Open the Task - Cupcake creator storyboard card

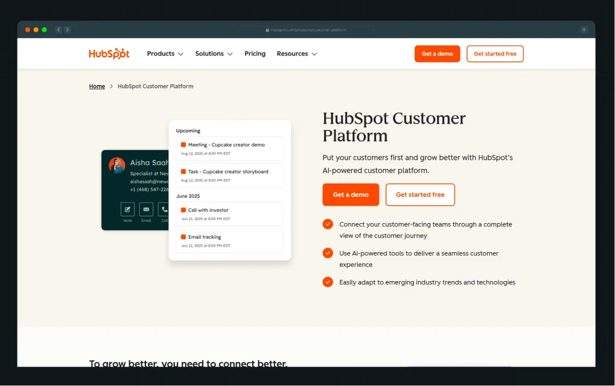tap(229, 176)
